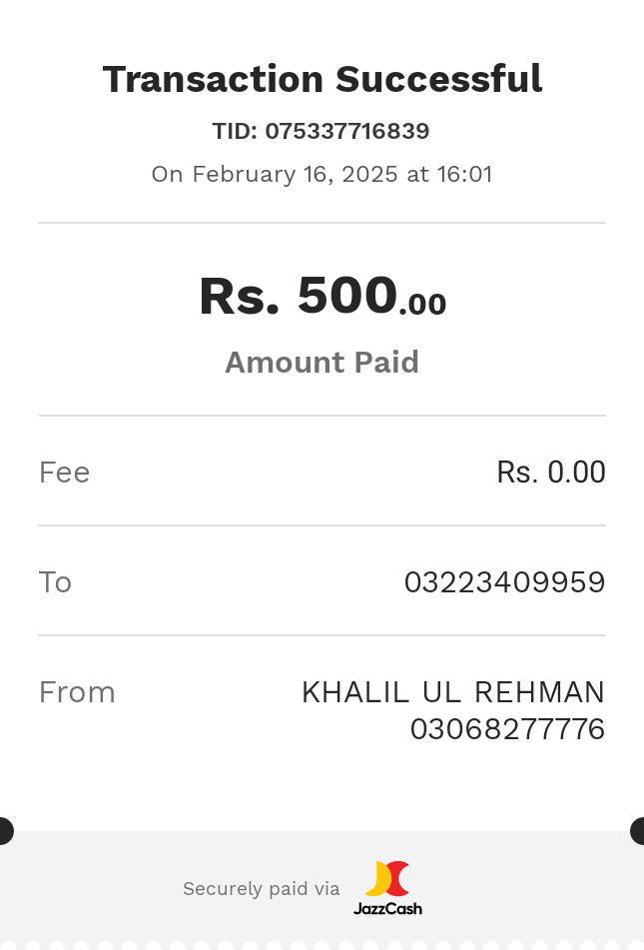This screenshot has width=644, height=950.
Task: Click the divider line between To and From
Action: [x=322, y=635]
